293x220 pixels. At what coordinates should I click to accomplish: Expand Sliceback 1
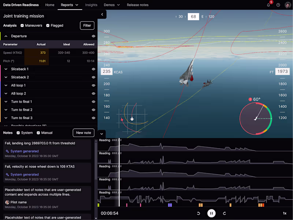6,69
